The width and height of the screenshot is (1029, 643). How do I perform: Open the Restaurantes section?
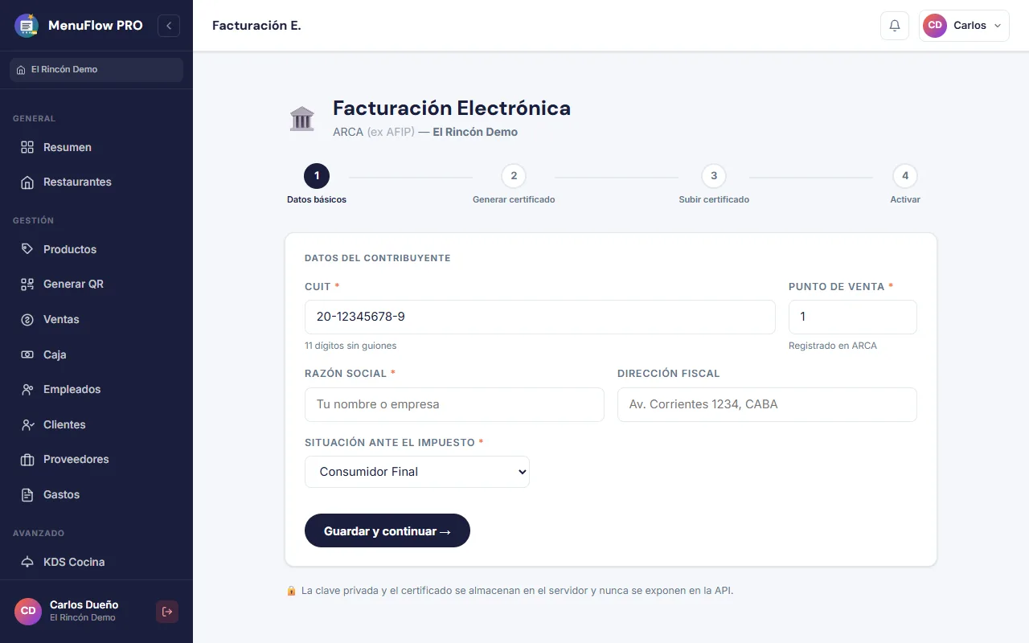[96, 182]
